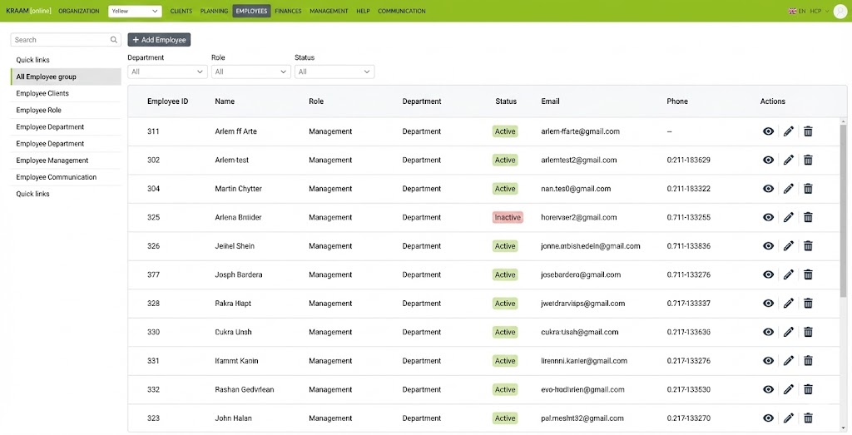Click the table's vertical scrollbar

(x=843, y=208)
